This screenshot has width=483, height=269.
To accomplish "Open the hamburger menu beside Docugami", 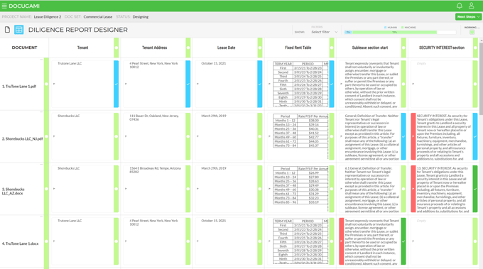I will click(4, 6).
